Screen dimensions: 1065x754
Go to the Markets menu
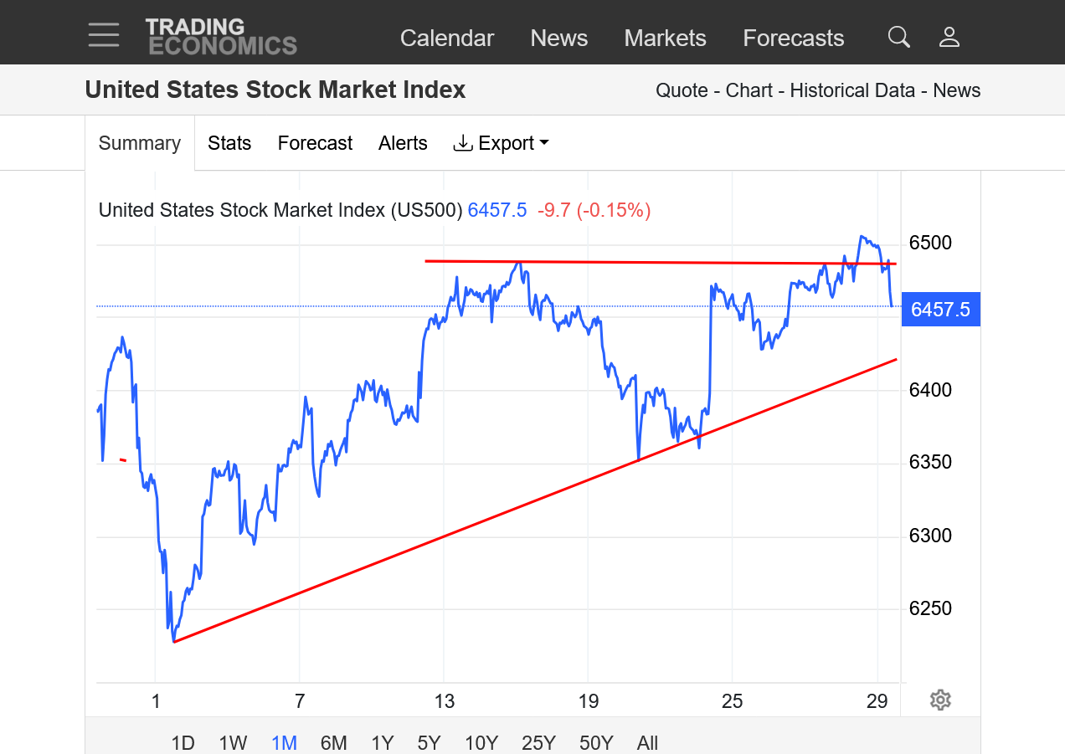coord(665,38)
